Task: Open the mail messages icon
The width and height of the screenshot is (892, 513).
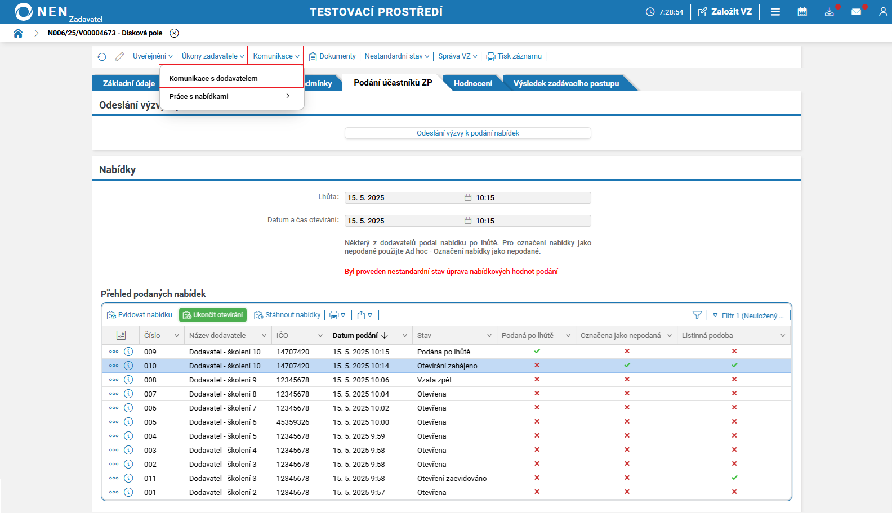Action: click(x=856, y=12)
